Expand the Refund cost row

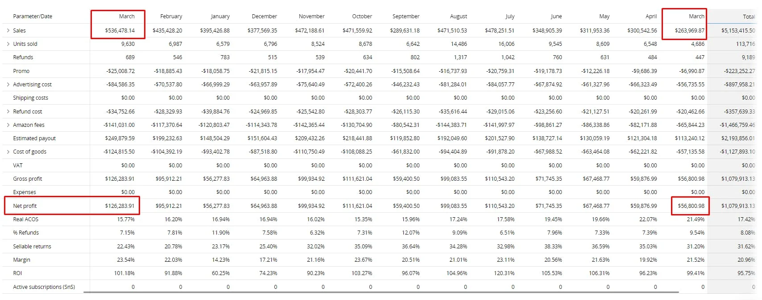tap(8, 111)
